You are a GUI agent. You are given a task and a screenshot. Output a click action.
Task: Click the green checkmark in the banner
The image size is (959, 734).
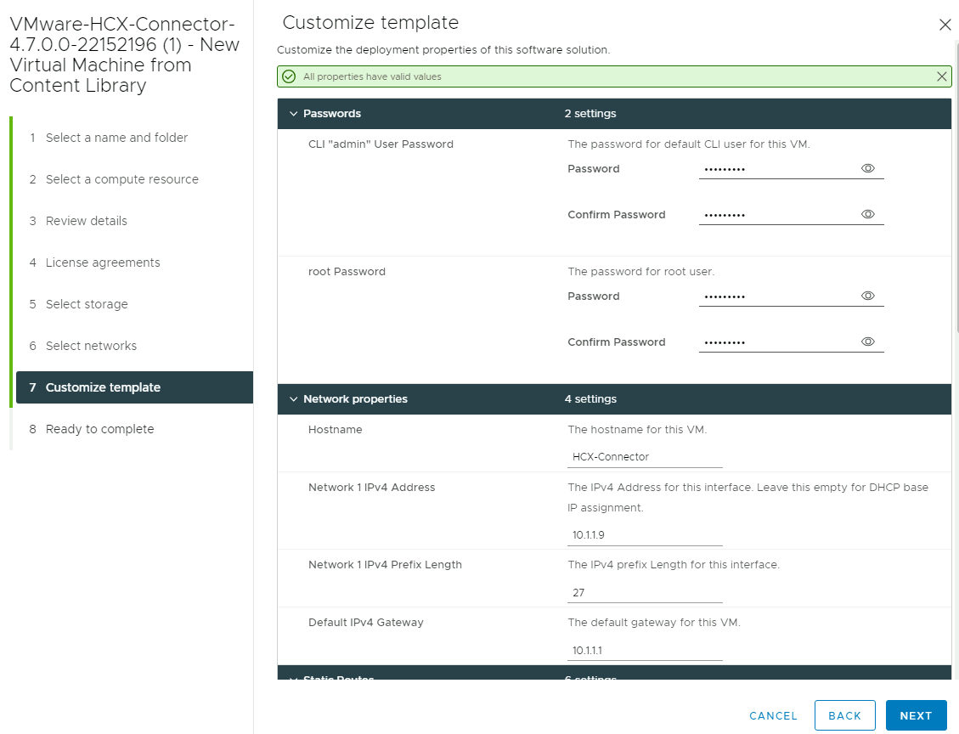tap(290, 76)
